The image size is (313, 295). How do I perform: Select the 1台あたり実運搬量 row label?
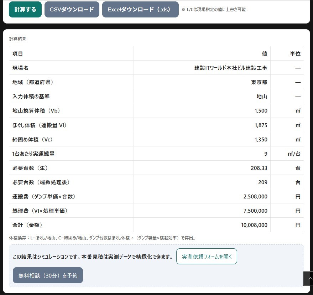(x=33, y=154)
